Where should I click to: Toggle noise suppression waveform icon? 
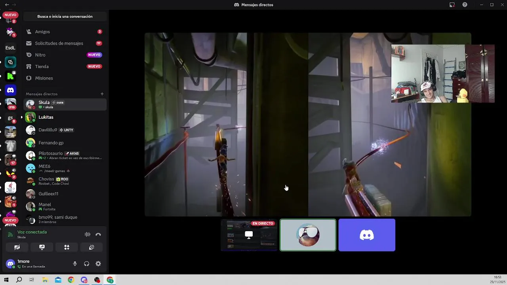88,234
